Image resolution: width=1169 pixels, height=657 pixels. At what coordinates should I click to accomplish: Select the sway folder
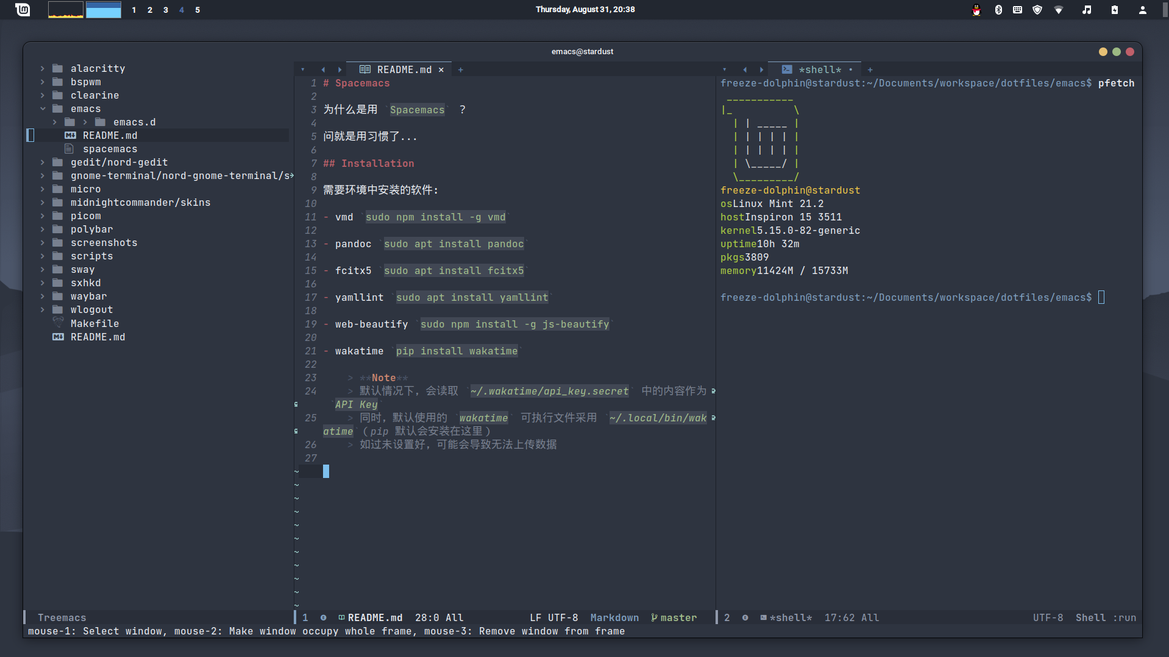pyautogui.click(x=83, y=269)
